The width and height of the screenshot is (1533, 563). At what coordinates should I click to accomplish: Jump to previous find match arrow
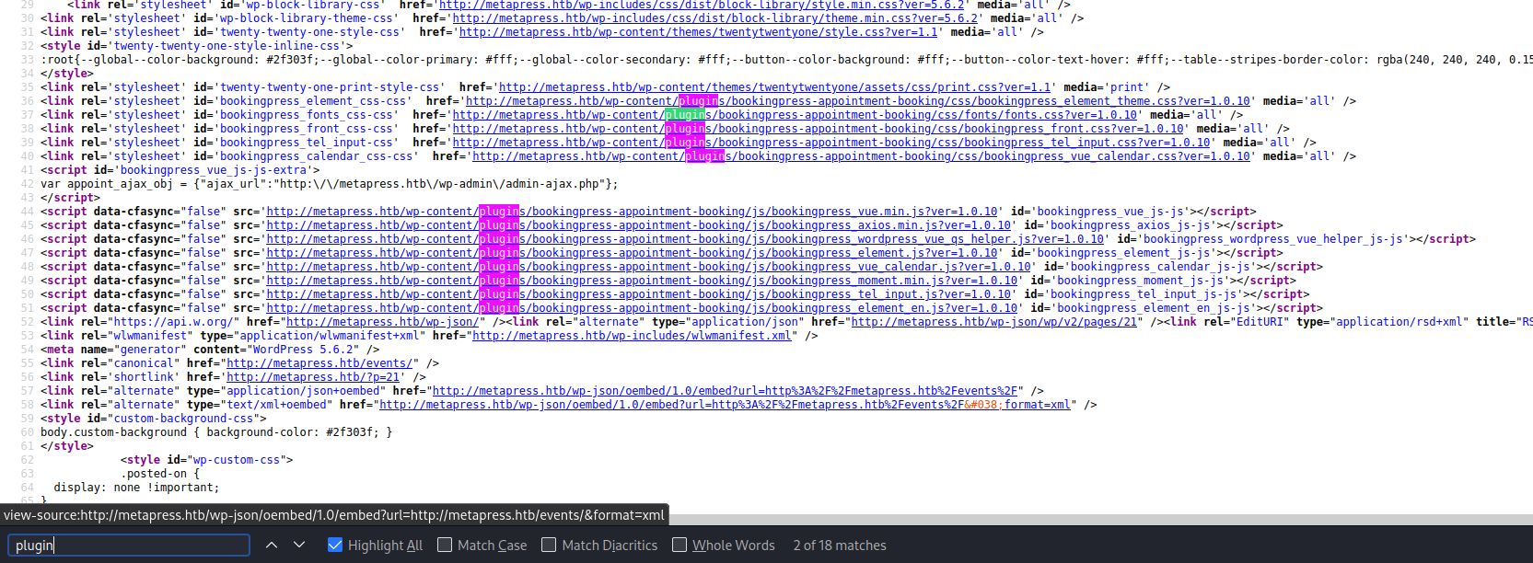tap(272, 545)
